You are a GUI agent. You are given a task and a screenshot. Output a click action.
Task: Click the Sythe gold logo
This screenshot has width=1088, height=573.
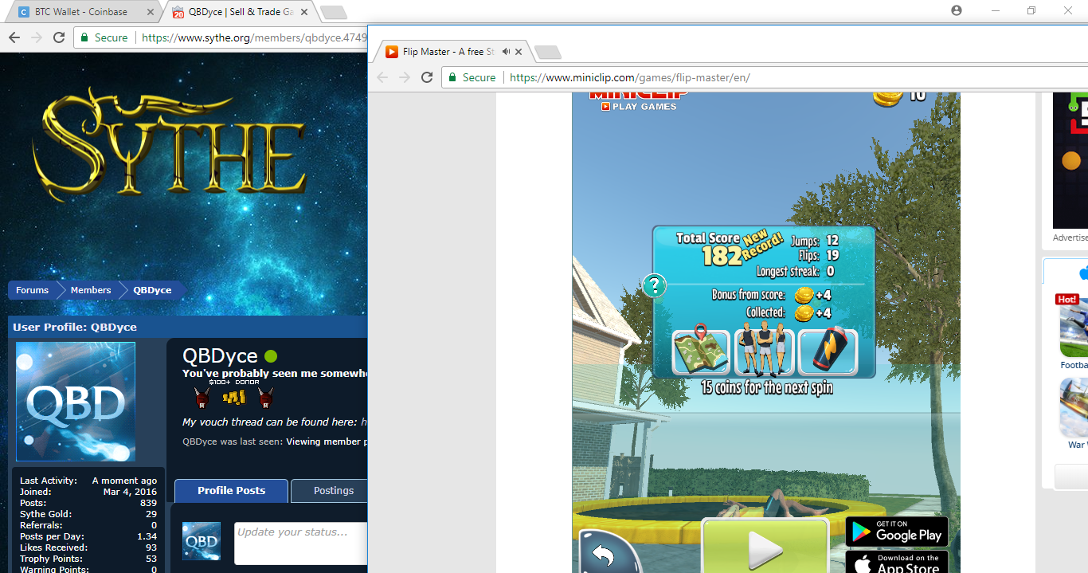click(x=170, y=144)
